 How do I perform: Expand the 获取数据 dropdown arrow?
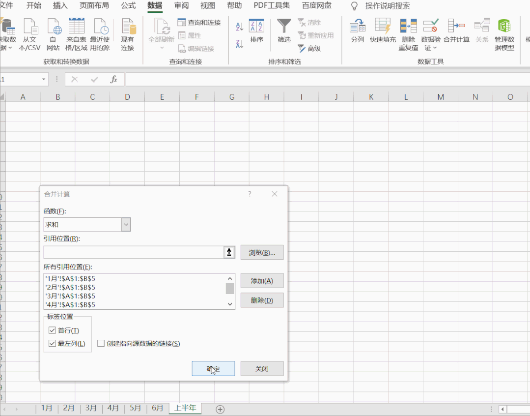pos(10,48)
